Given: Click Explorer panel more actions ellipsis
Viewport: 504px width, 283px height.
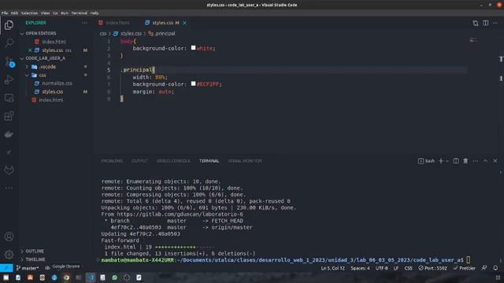Looking at the screenshot, I should click(84, 23).
